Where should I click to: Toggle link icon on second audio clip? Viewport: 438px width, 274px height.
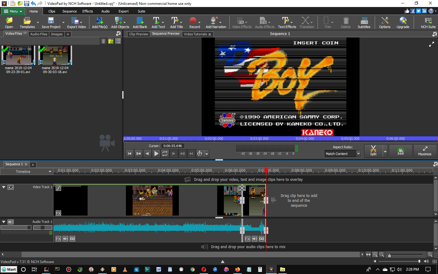click(x=262, y=239)
